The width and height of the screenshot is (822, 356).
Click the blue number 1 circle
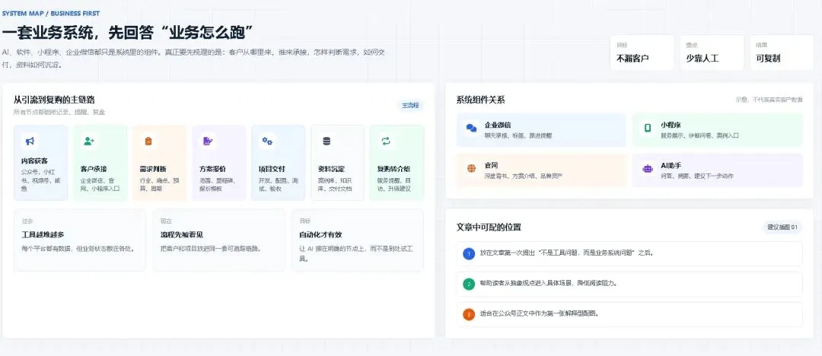click(x=469, y=254)
